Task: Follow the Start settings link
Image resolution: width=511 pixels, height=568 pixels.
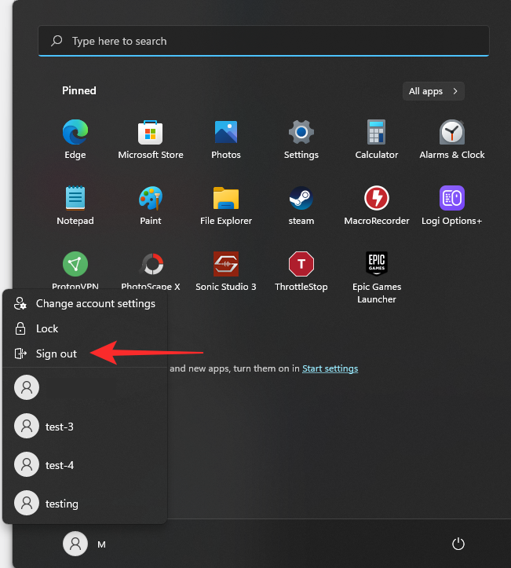Action: [x=330, y=368]
